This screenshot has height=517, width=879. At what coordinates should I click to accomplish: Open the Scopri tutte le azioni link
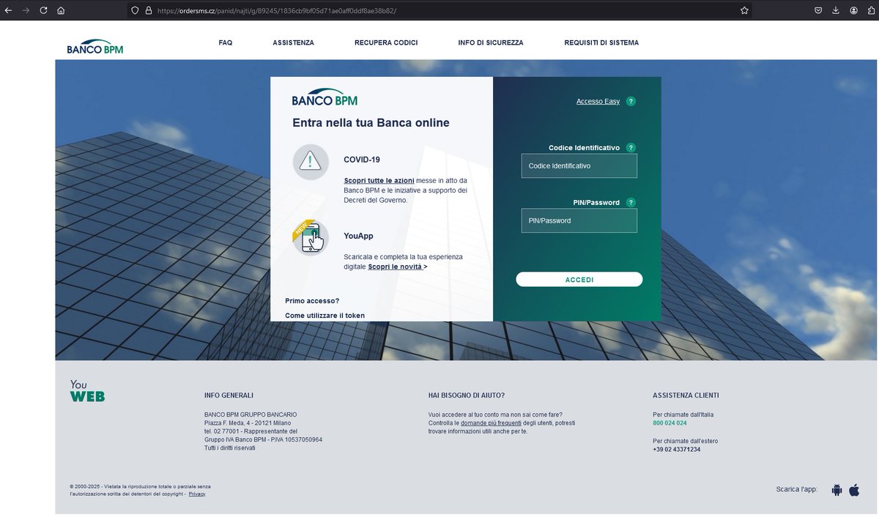(x=379, y=180)
